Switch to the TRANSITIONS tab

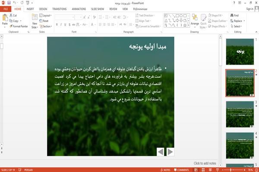[60, 9]
